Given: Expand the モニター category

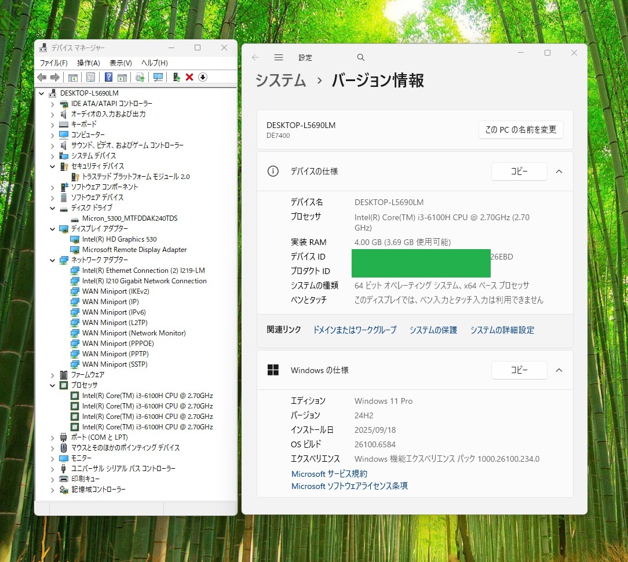Looking at the screenshot, I should tap(53, 459).
